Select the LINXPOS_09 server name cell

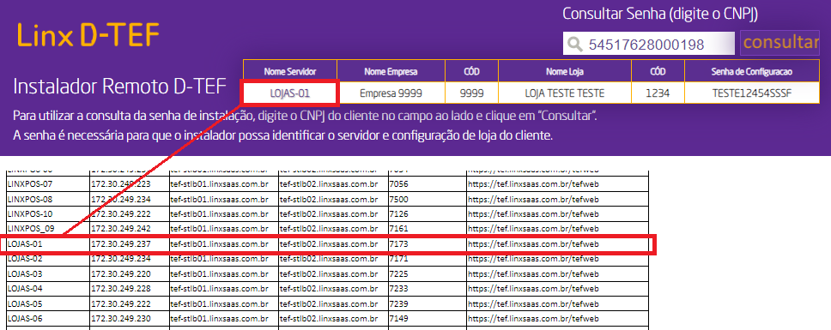click(48, 229)
